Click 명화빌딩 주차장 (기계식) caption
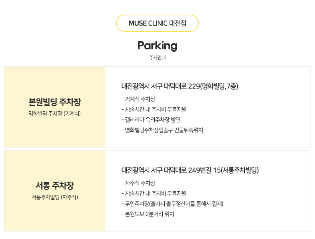This screenshot has width=315, height=239. pos(55,114)
